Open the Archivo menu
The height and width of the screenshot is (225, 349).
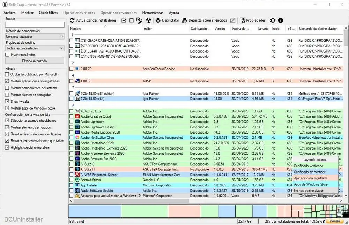tap(9, 13)
